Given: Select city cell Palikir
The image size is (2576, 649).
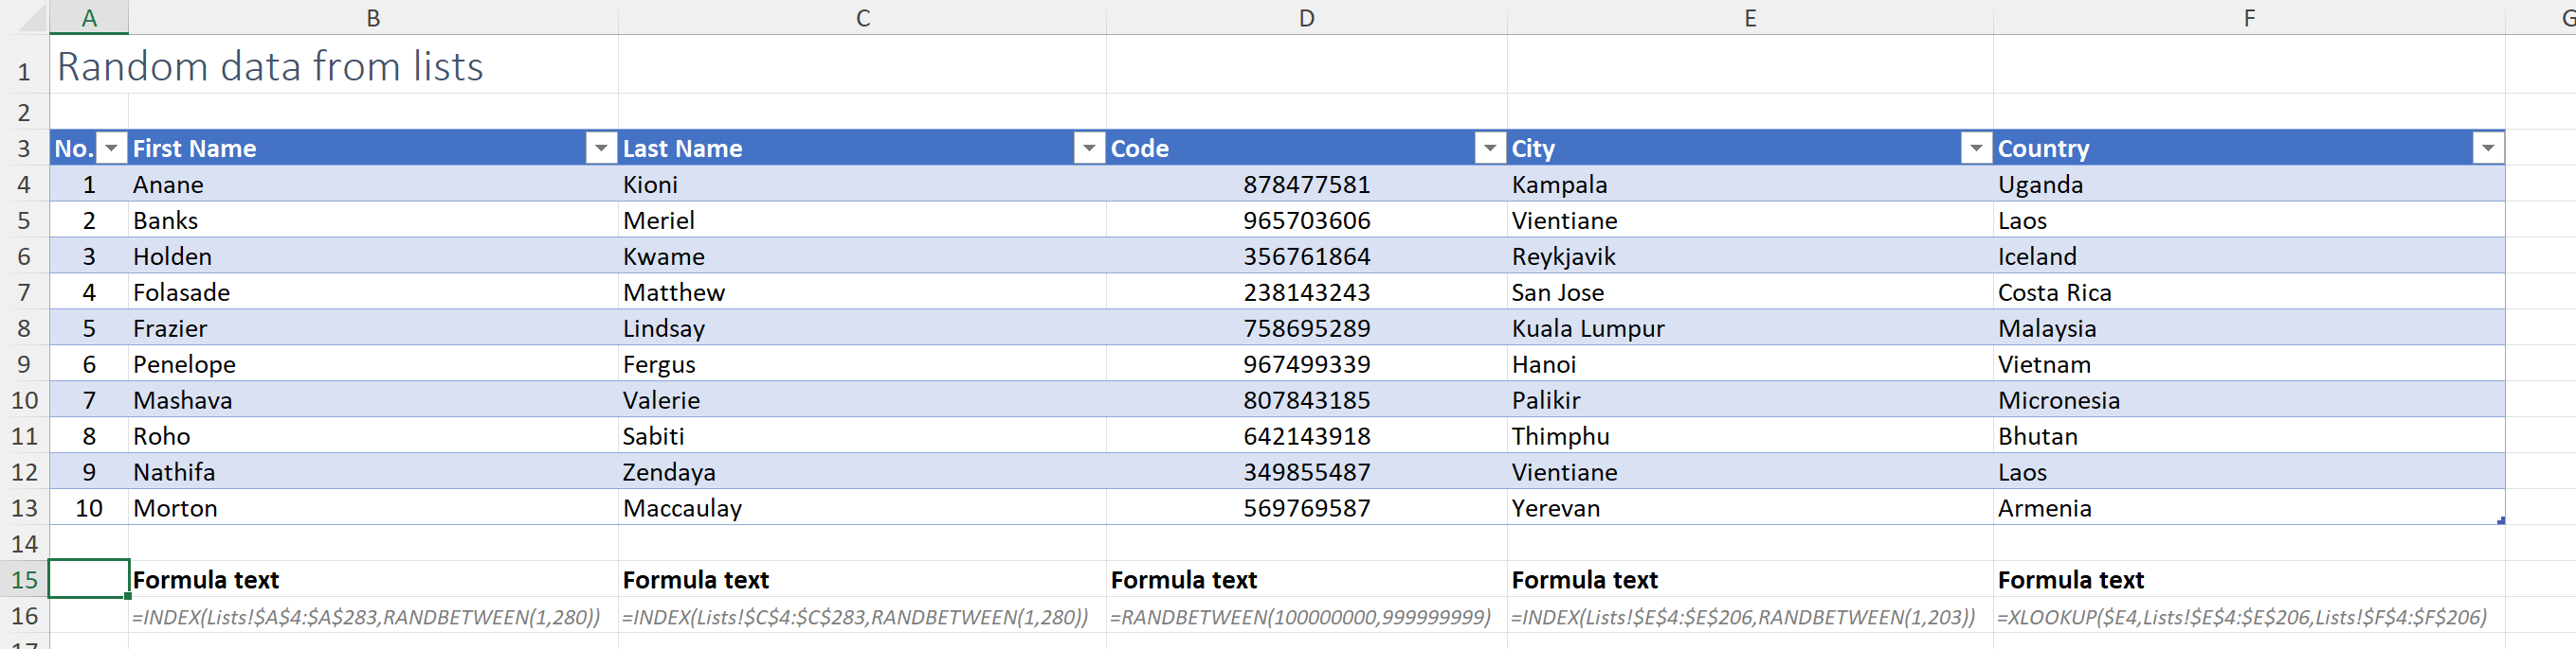Looking at the screenshot, I should [1750, 400].
